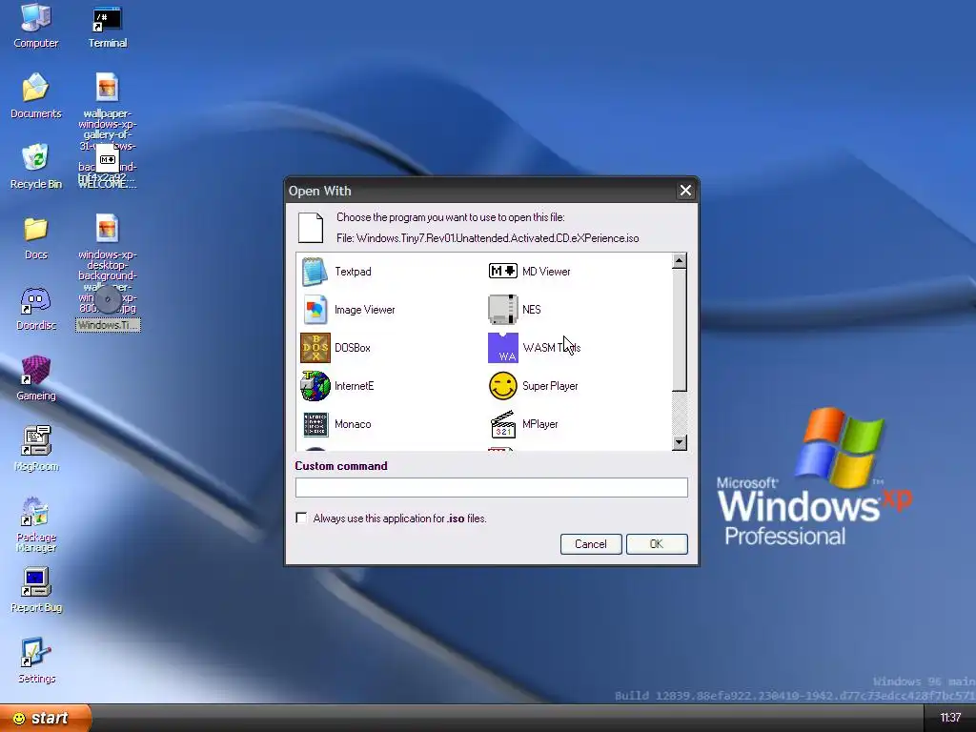Pick InternetE from the program list
The width and height of the screenshot is (976, 732).
pos(337,386)
